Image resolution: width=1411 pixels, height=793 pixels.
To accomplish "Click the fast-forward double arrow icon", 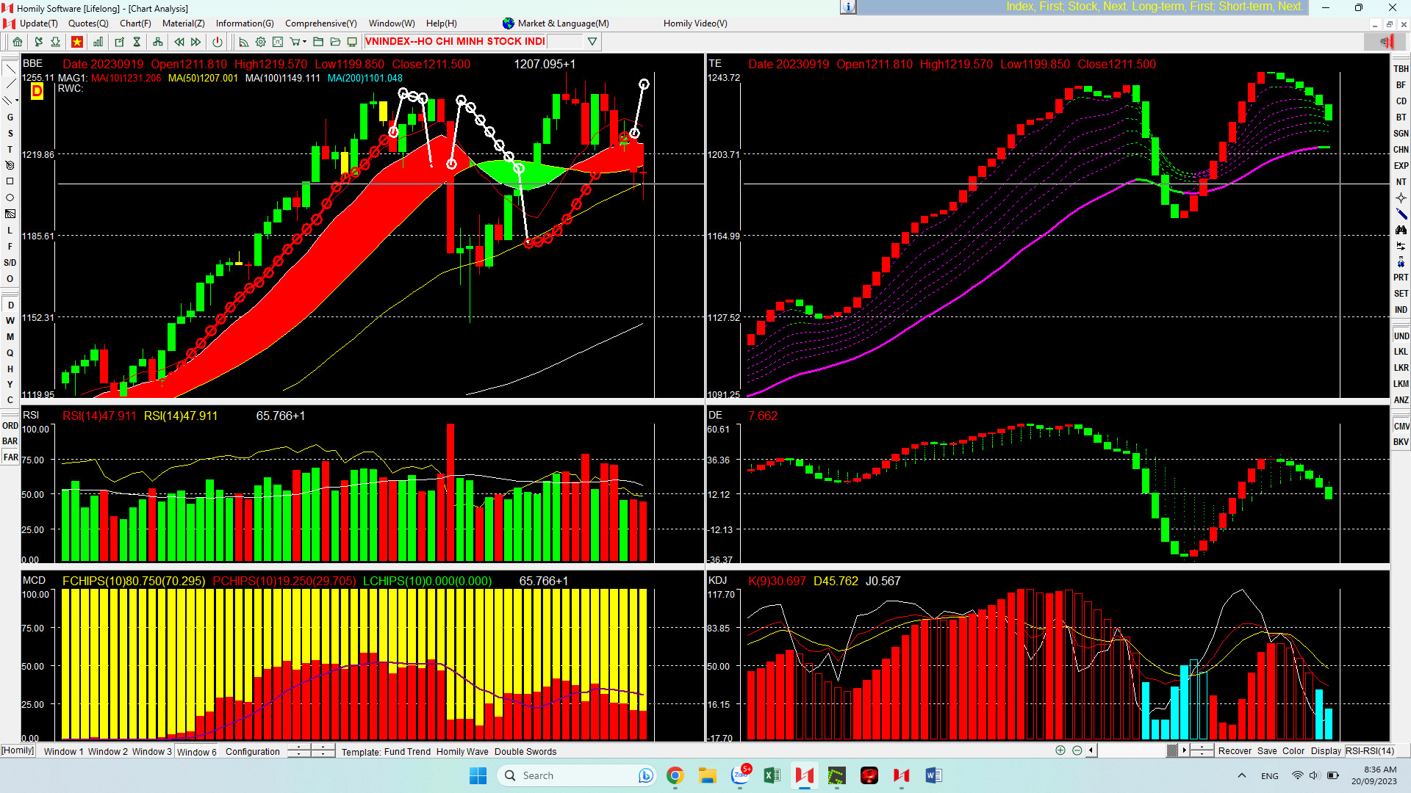I will click(196, 42).
